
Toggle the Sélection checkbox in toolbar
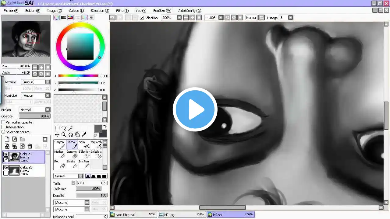pos(142,18)
